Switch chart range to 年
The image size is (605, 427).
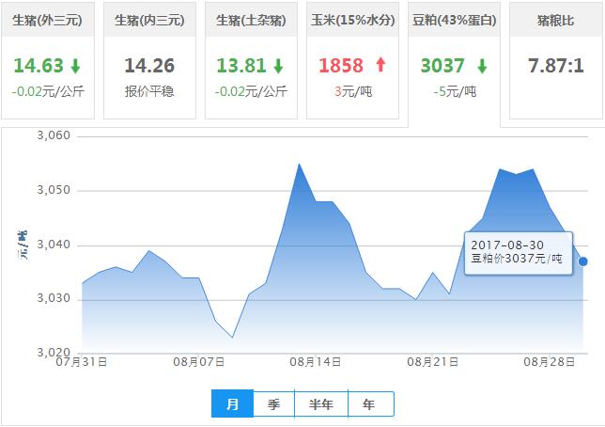371,404
